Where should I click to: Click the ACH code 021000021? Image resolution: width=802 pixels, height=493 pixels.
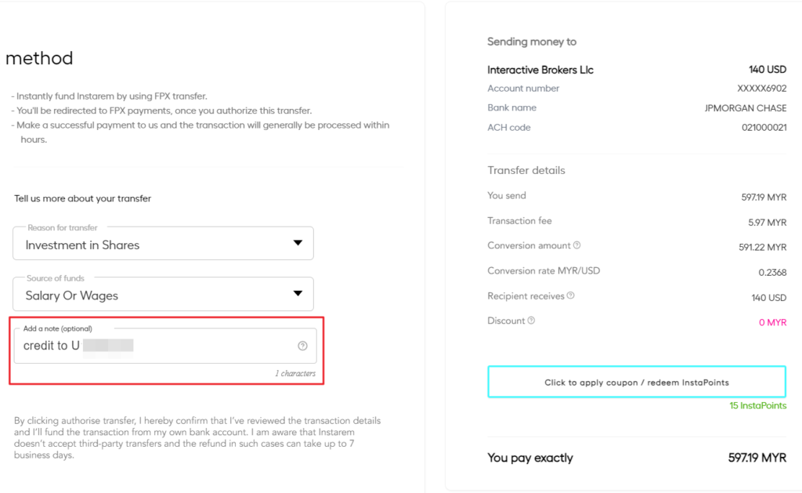[764, 128]
